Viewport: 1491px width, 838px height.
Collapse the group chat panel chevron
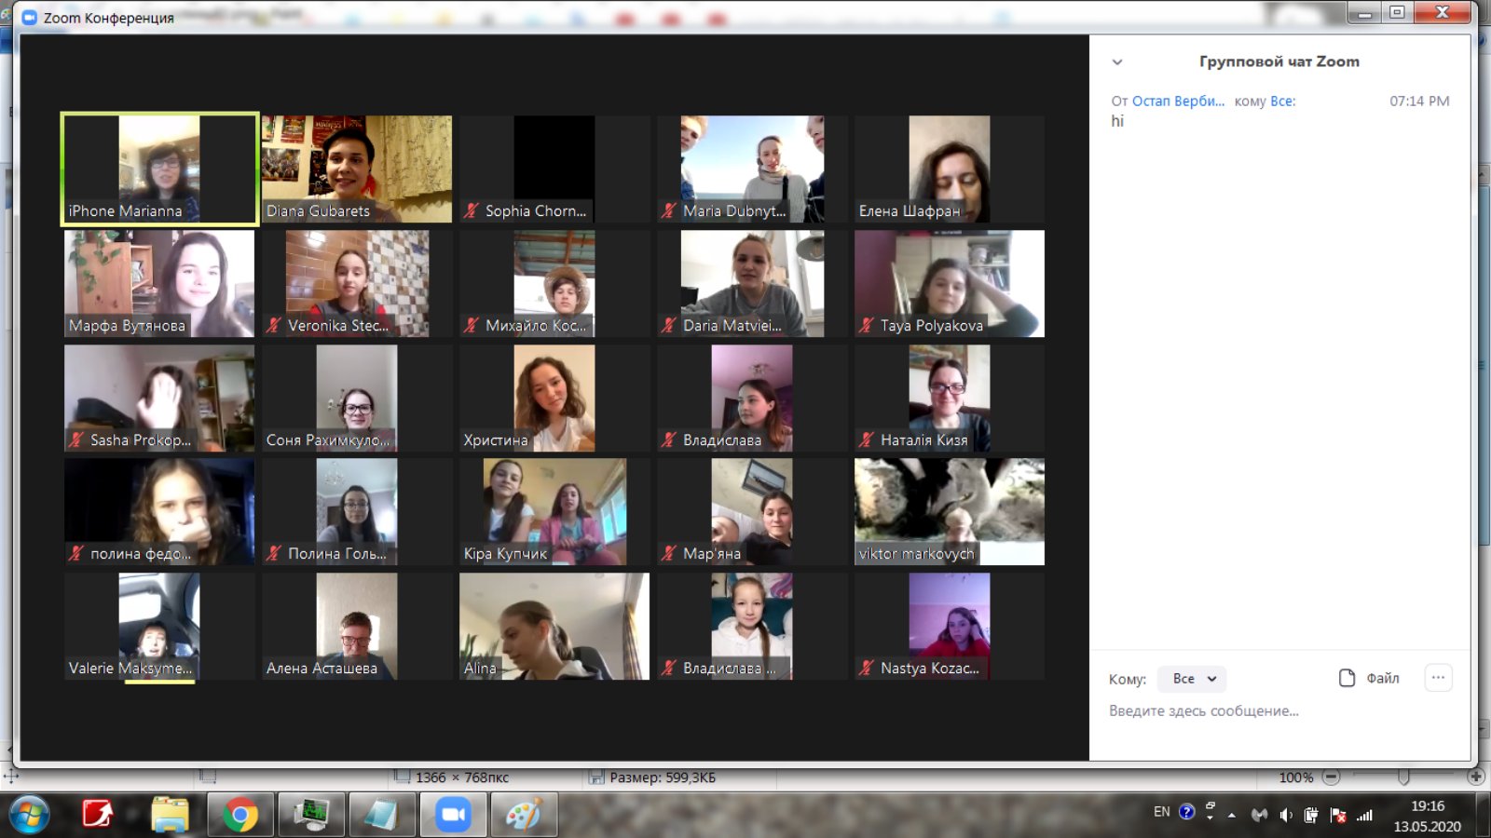click(1117, 62)
